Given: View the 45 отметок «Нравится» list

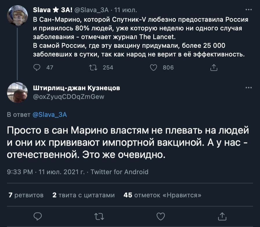Looking at the screenshot, I should coord(162,195).
